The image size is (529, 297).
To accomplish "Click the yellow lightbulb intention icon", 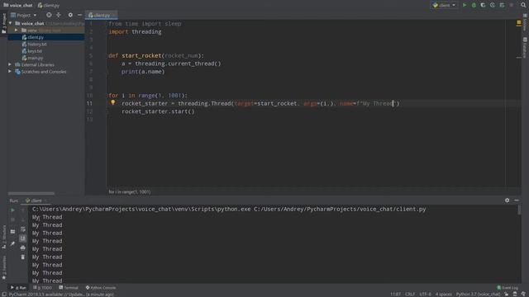I will [x=112, y=102].
